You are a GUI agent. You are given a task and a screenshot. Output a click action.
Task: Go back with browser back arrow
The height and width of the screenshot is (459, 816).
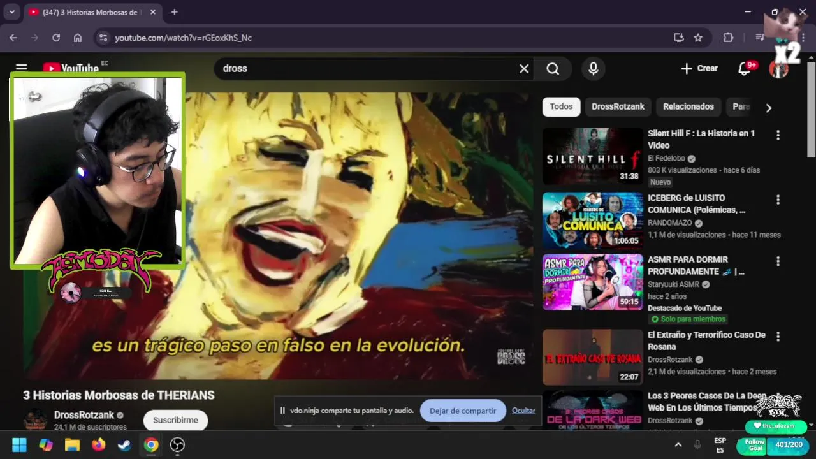[x=13, y=38]
